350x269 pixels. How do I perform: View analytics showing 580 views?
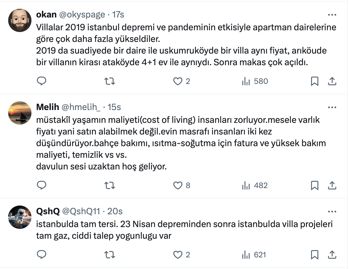point(255,81)
